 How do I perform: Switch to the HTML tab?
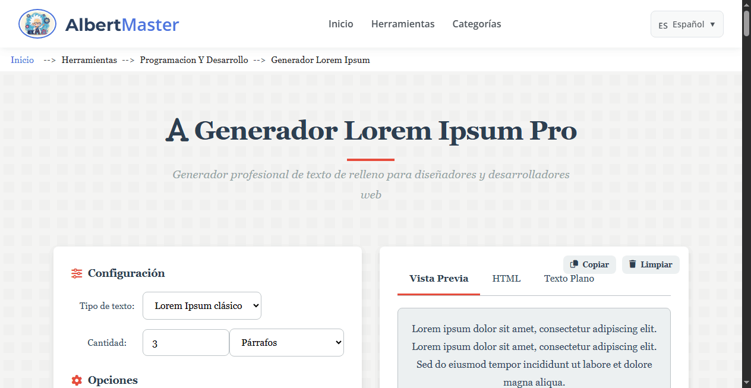[506, 278]
